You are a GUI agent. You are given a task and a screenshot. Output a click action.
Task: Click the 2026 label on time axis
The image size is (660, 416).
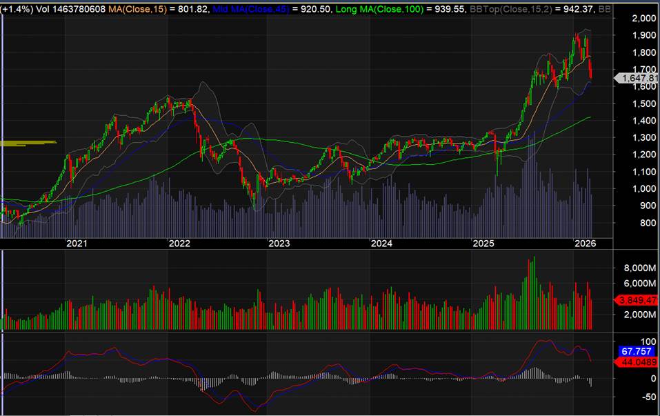(586, 244)
